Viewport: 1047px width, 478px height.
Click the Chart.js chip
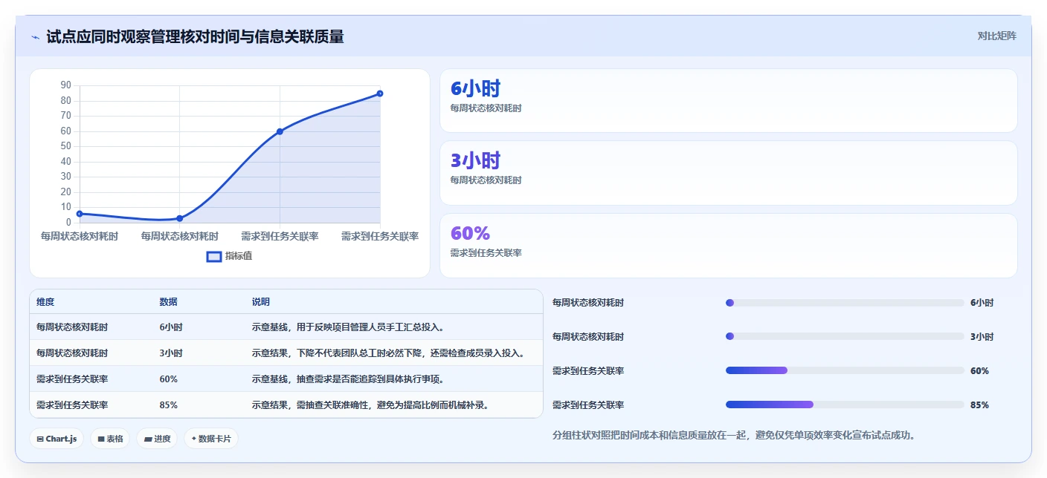point(57,439)
